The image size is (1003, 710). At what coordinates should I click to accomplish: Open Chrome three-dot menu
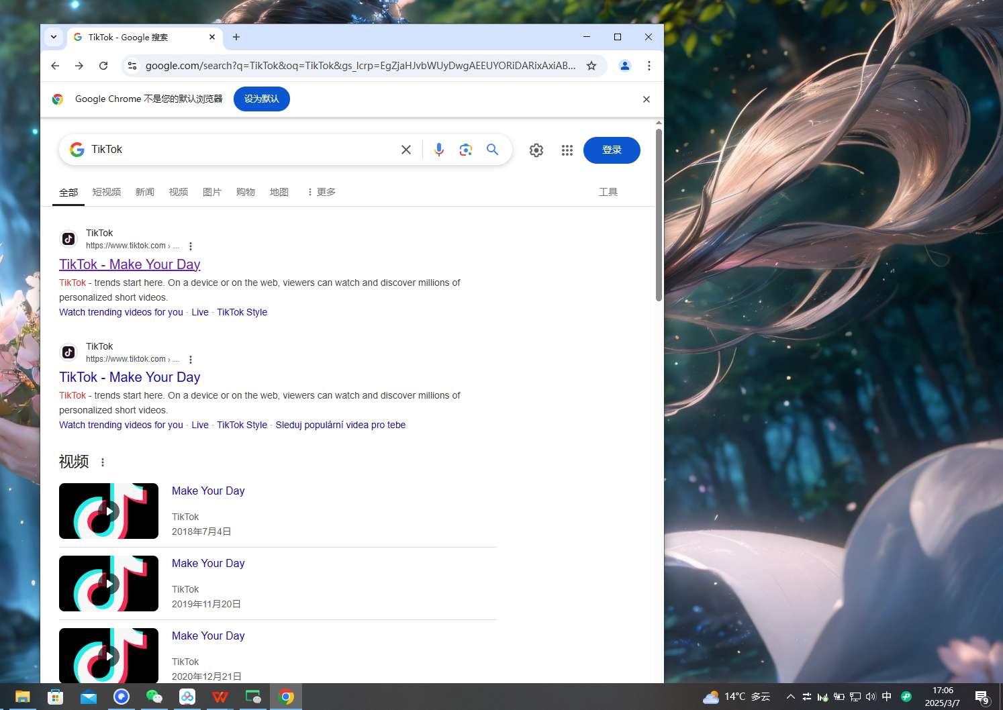pos(649,66)
